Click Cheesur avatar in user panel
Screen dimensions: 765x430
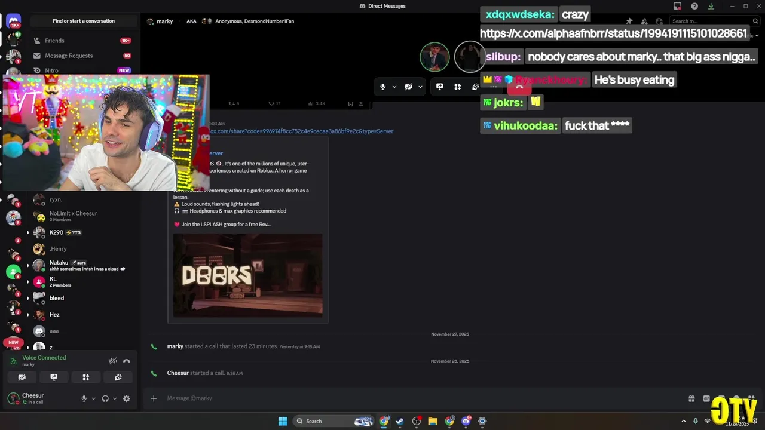(13, 398)
